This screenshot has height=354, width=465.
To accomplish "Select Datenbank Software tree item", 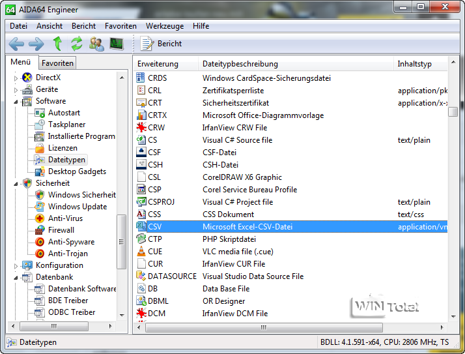I will click(x=82, y=289).
